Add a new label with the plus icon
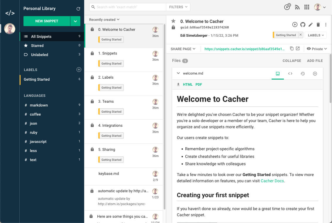The height and width of the screenshot is (223, 332). tap(79, 70)
